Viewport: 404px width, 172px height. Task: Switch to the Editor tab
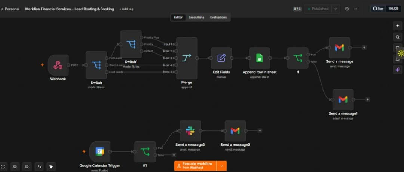(178, 17)
